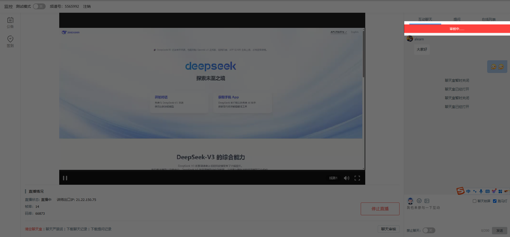Uncheck the 跑马灯 marquee checkbox
Screen dimensions: 510x237
point(495,201)
